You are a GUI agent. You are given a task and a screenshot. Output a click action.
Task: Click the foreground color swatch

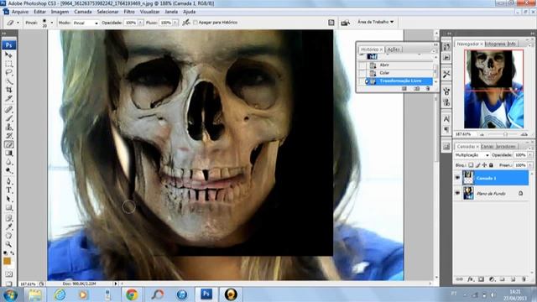pos(7,261)
